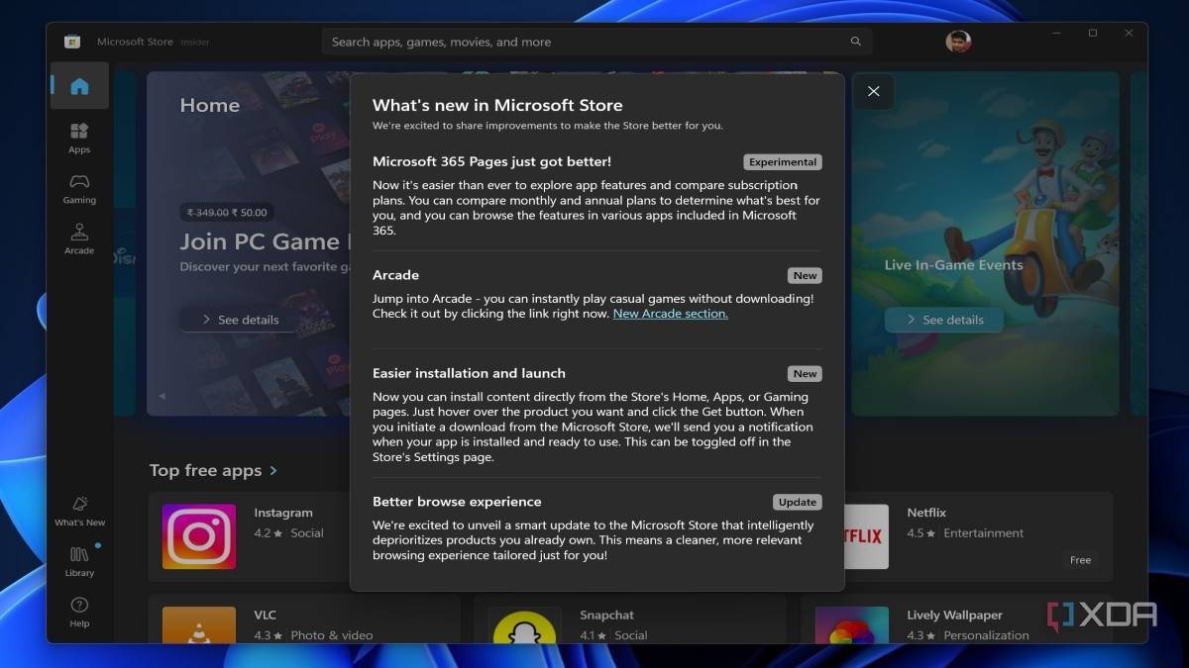Expand Top free apps with chevron

(273, 471)
